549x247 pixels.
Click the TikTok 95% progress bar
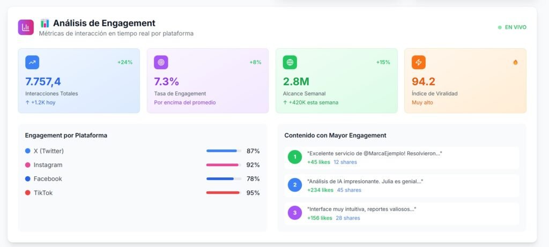[223, 193]
